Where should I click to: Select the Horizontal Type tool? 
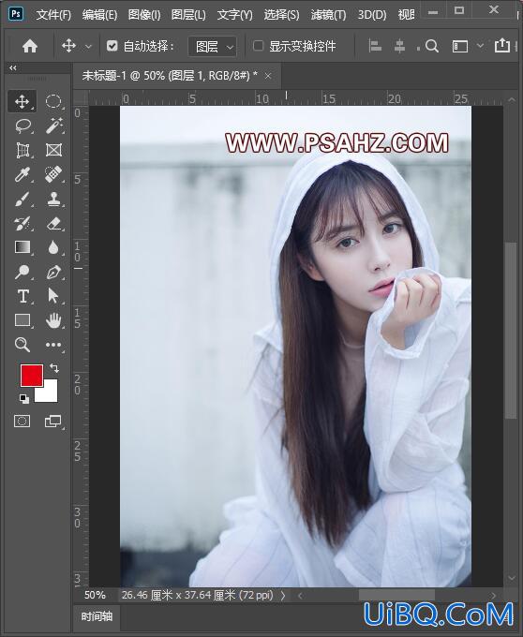[x=22, y=296]
